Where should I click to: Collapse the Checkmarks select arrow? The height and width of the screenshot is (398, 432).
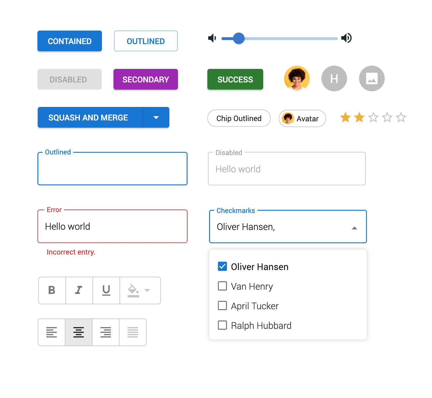tap(355, 228)
